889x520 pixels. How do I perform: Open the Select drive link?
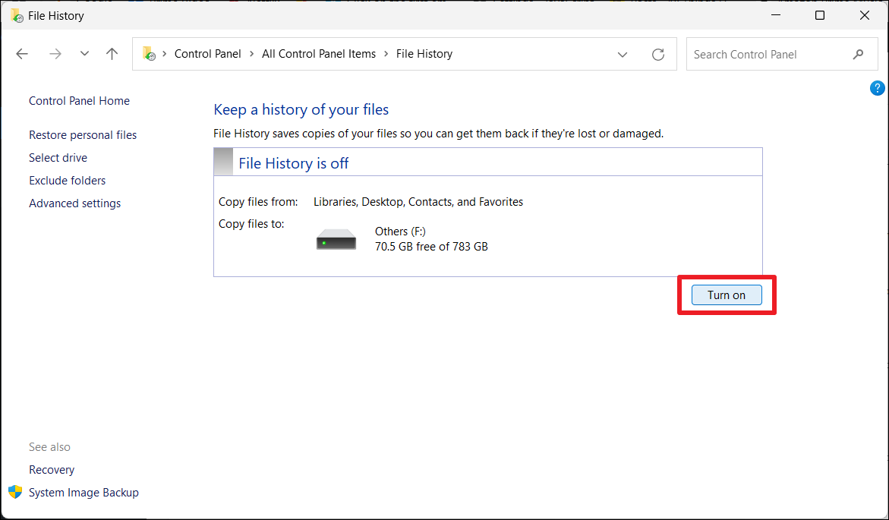pyautogui.click(x=58, y=158)
